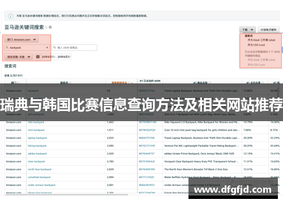Click the 7.66% click share in the mini backpack row
Image resolution: width=283 pixels, height=204 pixels.
pyautogui.click(x=247, y=130)
